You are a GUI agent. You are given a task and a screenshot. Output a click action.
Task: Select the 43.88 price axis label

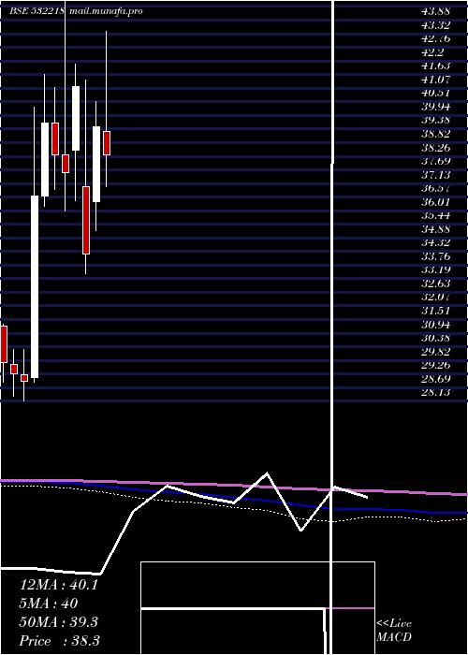tap(436, 11)
